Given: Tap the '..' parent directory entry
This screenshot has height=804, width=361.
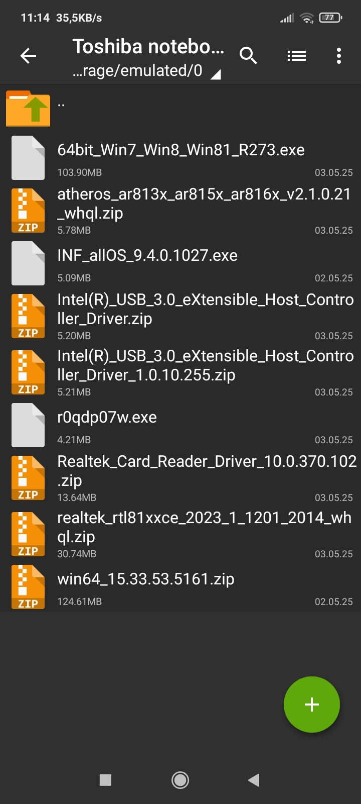Looking at the screenshot, I should click(61, 105).
